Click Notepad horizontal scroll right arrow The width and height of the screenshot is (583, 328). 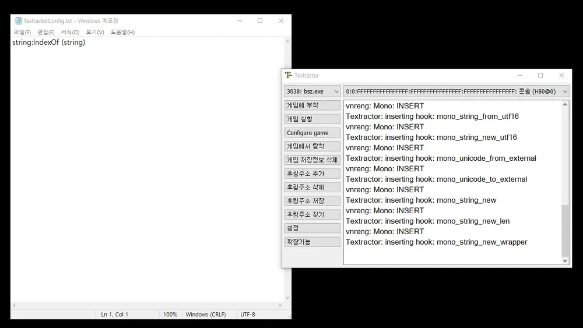[x=280, y=305]
